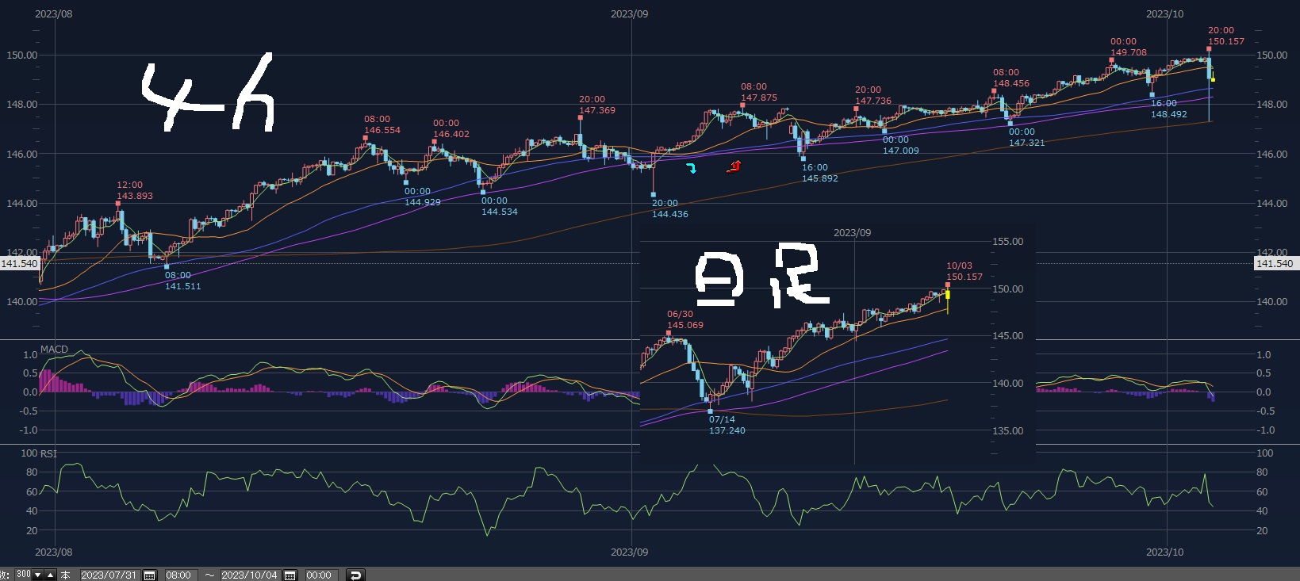Click the 144.436 low marker at 20:00
This screenshot has width=1300, height=581.
click(x=670, y=214)
